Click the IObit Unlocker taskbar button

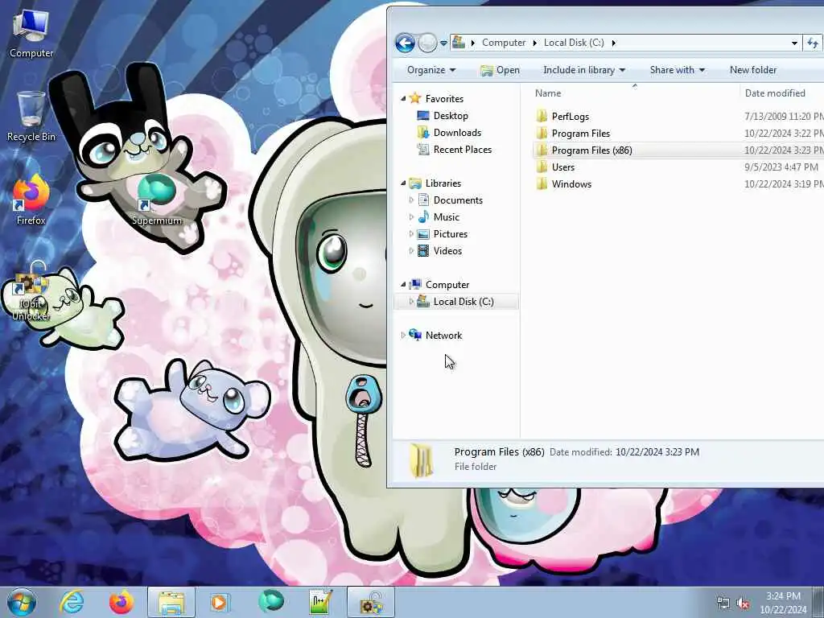(370, 602)
